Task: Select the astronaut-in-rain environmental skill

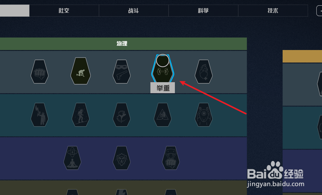Action: pos(81,115)
